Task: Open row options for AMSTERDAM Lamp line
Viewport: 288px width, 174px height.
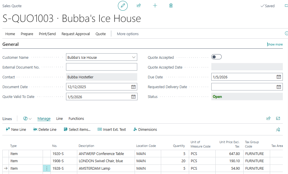Action: [47, 169]
